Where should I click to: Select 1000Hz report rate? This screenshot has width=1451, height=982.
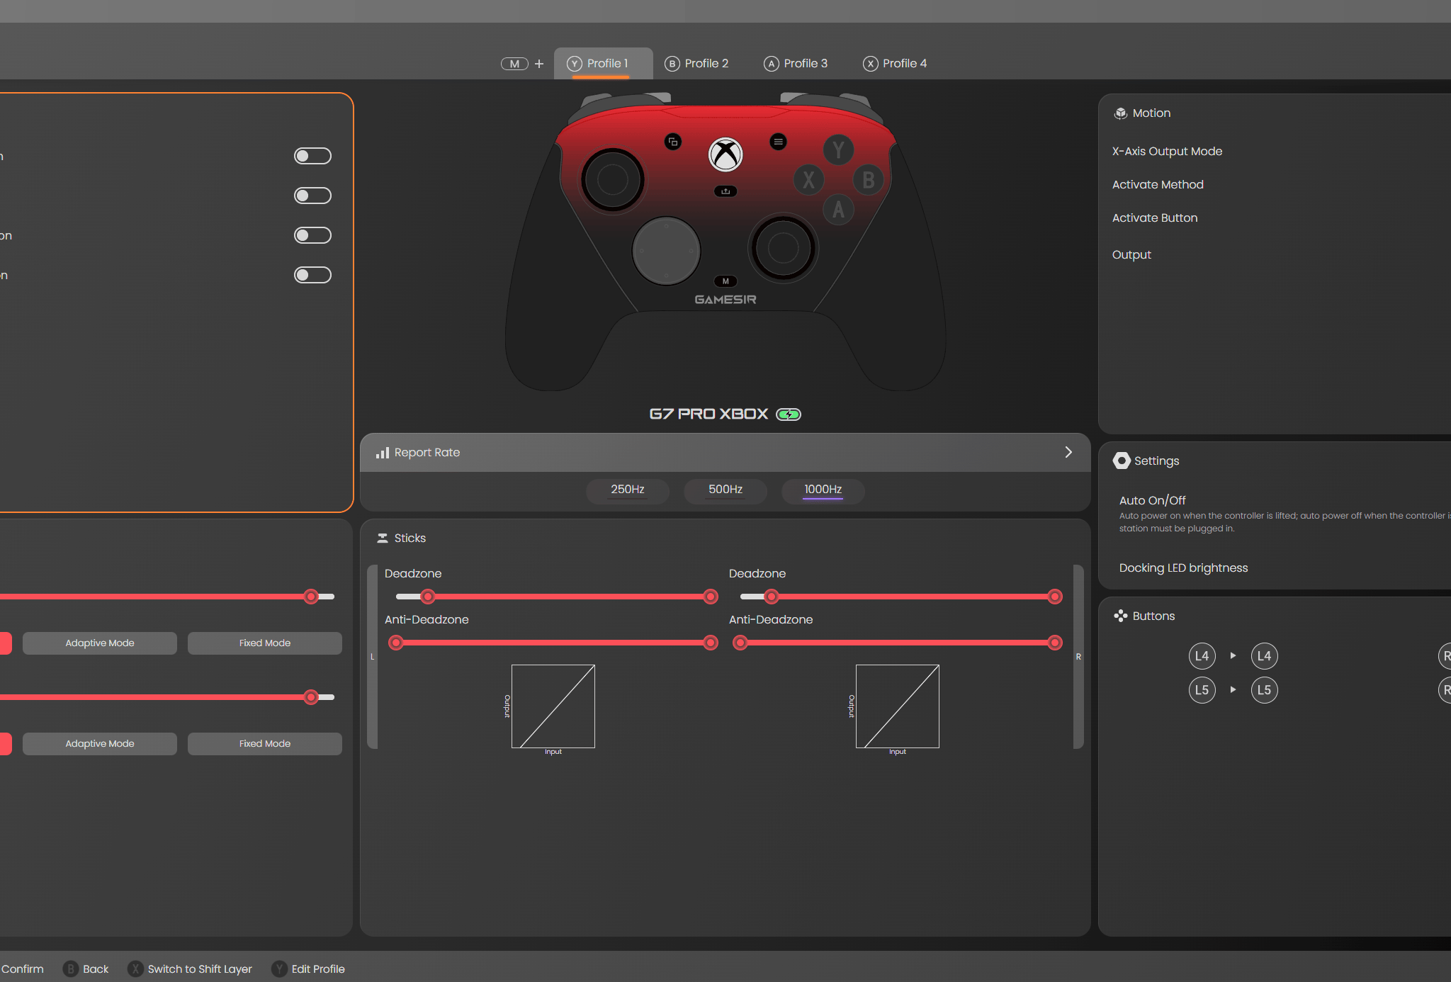[823, 490]
